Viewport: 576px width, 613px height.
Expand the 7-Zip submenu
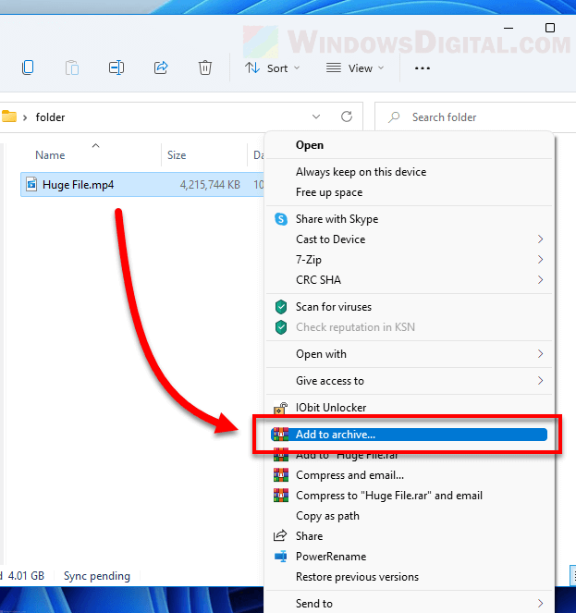409,260
